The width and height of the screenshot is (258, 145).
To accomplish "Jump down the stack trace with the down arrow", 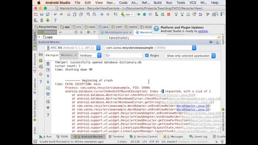I will (x=48, y=82).
